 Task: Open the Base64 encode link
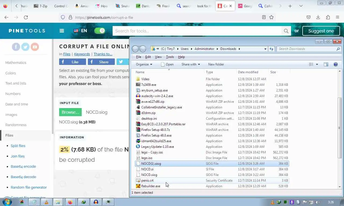[x=23, y=166]
